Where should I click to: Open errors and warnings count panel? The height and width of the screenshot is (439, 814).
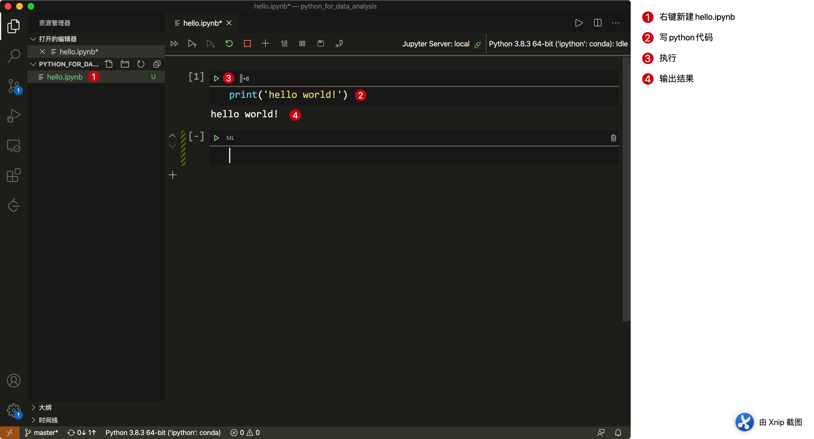245,432
